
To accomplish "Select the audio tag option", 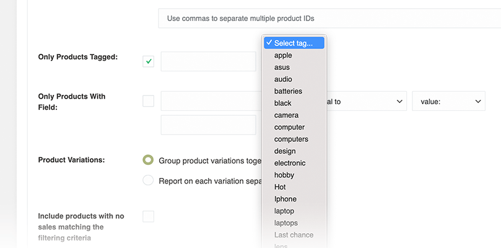I will coord(283,79).
